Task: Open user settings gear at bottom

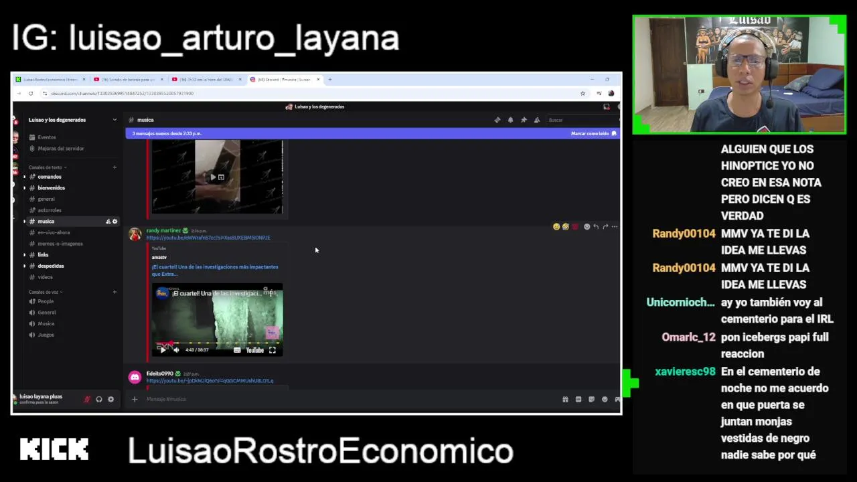Action: click(111, 400)
